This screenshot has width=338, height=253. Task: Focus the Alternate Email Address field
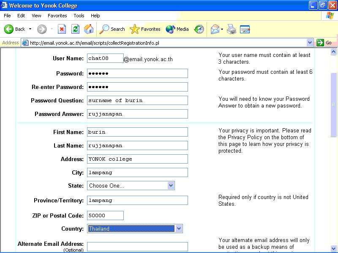[x=137, y=247]
